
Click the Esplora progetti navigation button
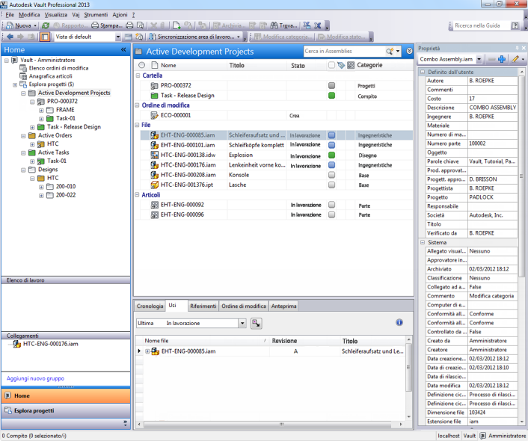[66, 410]
